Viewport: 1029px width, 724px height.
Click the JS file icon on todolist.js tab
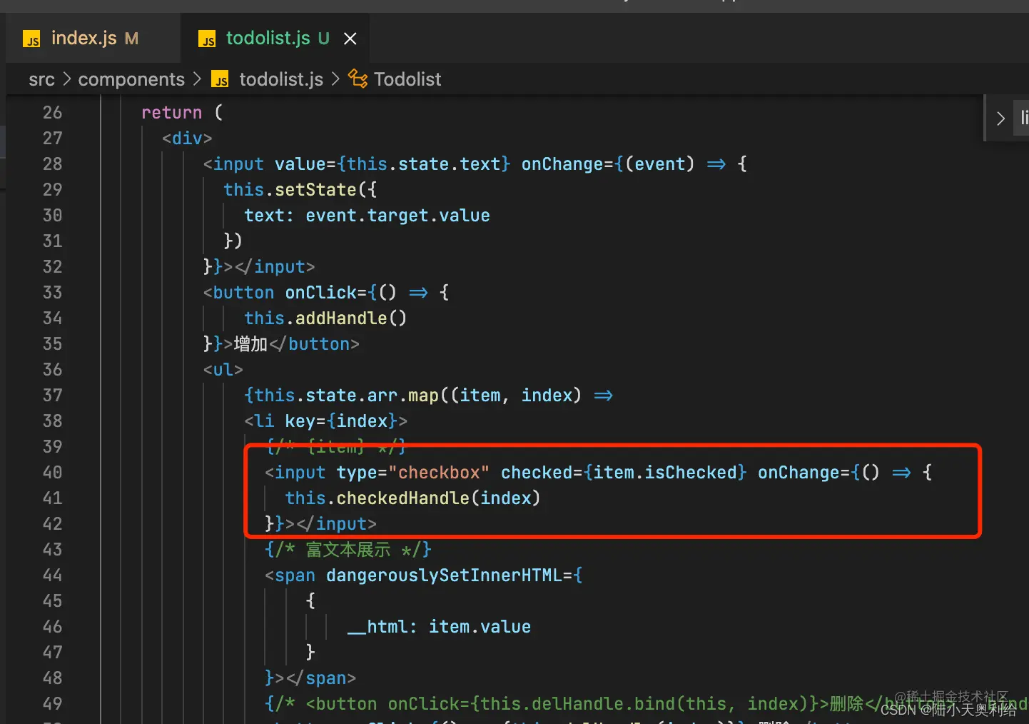click(x=207, y=39)
